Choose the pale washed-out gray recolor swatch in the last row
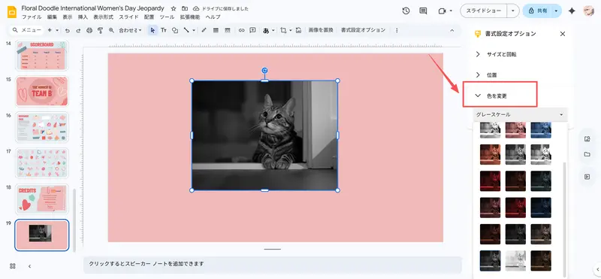 pyautogui.click(x=515, y=261)
